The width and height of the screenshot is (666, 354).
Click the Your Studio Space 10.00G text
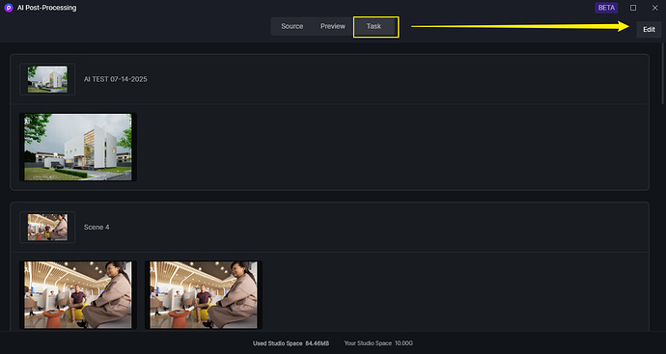pyautogui.click(x=378, y=343)
